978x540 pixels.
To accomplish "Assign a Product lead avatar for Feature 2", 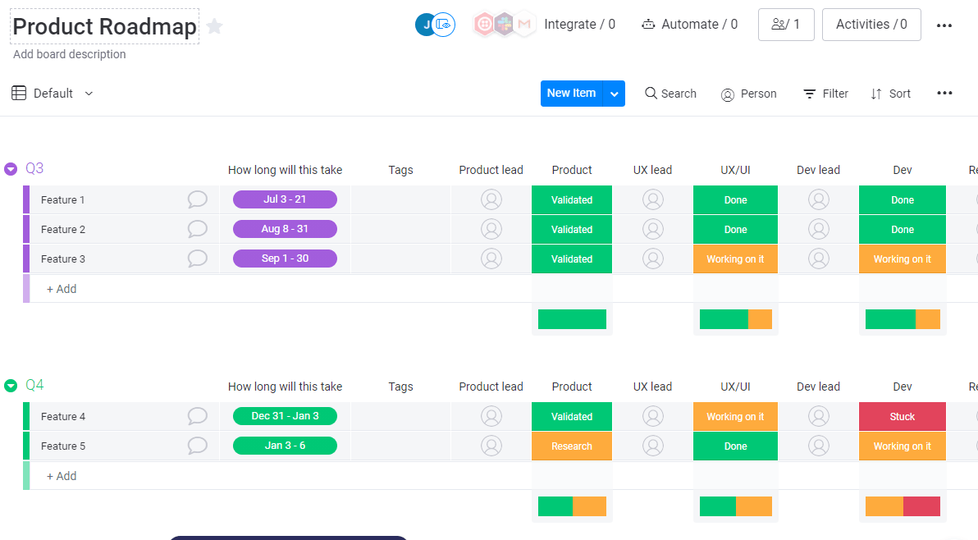I will tap(491, 229).
